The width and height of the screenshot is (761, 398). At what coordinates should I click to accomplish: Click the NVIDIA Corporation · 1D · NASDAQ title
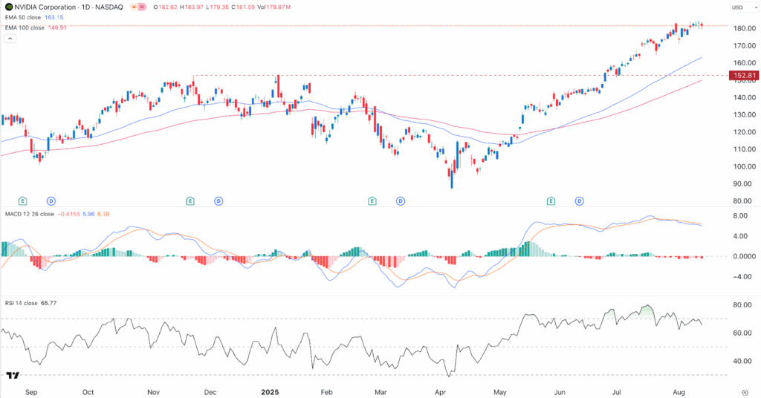click(x=69, y=7)
